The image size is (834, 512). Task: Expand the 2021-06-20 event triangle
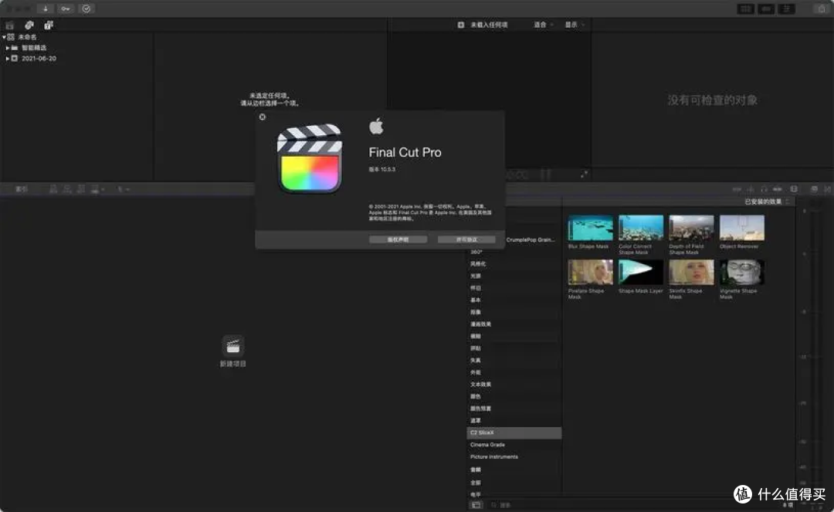click(8, 59)
